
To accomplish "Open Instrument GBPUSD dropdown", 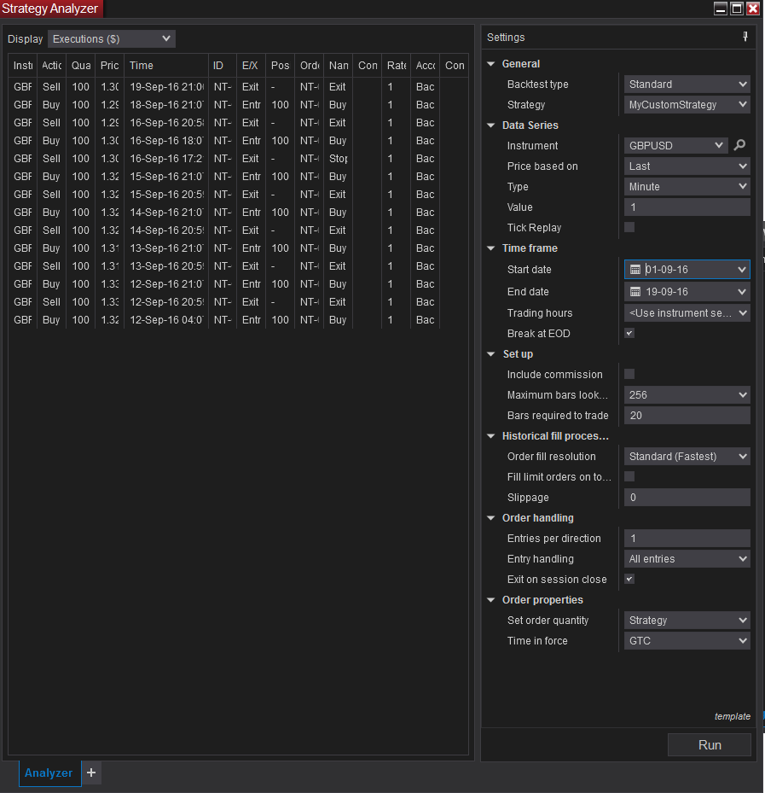I will click(x=675, y=146).
